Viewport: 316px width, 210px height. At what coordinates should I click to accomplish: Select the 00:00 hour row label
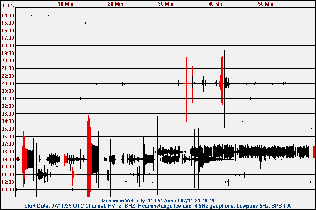pyautogui.click(x=8, y=91)
